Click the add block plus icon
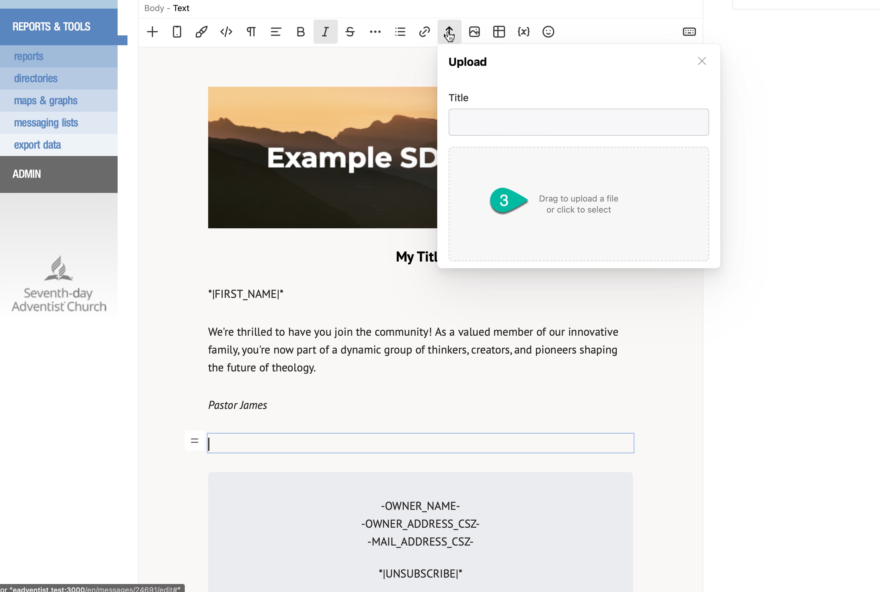 pos(152,32)
